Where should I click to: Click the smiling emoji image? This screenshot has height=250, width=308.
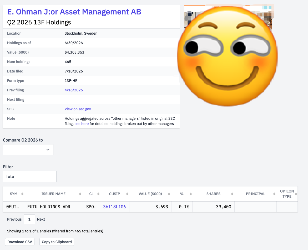(228, 56)
